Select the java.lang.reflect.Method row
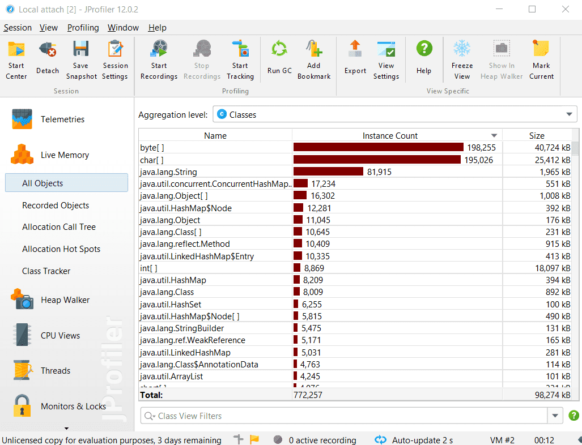Screen dimensions: 582x445 point(355,243)
